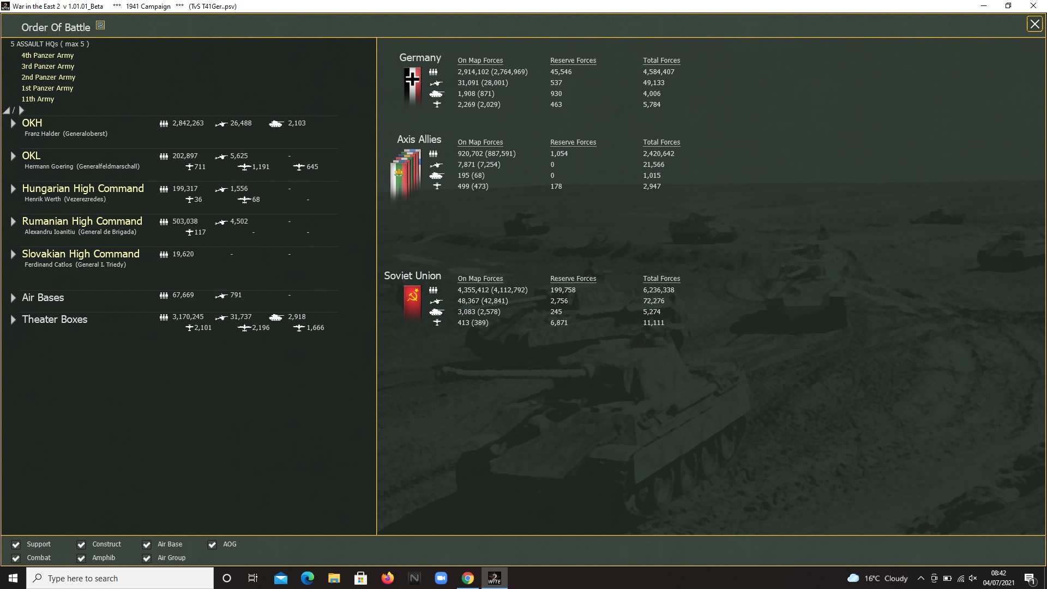Image resolution: width=1047 pixels, height=589 pixels.
Task: Open the 1st Panzer Army assault HQ
Action: pyautogui.click(x=47, y=88)
